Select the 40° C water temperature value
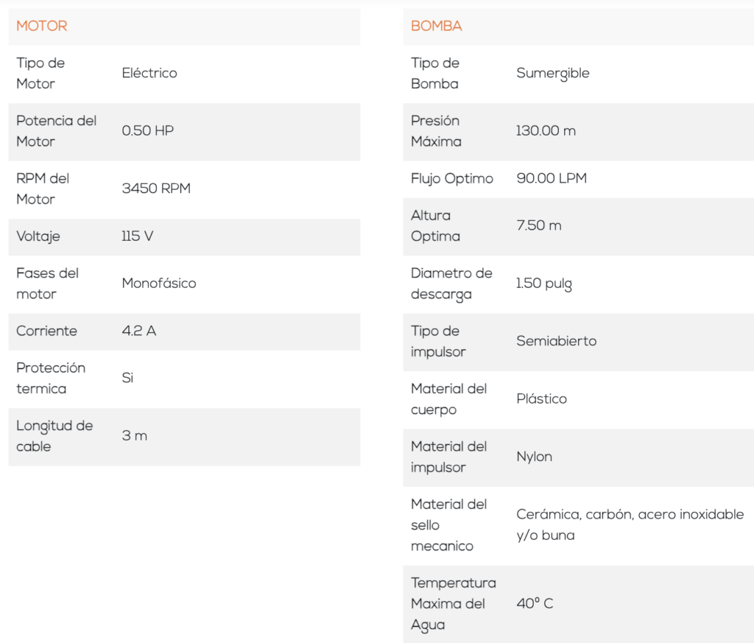The height and width of the screenshot is (643, 754). point(535,604)
